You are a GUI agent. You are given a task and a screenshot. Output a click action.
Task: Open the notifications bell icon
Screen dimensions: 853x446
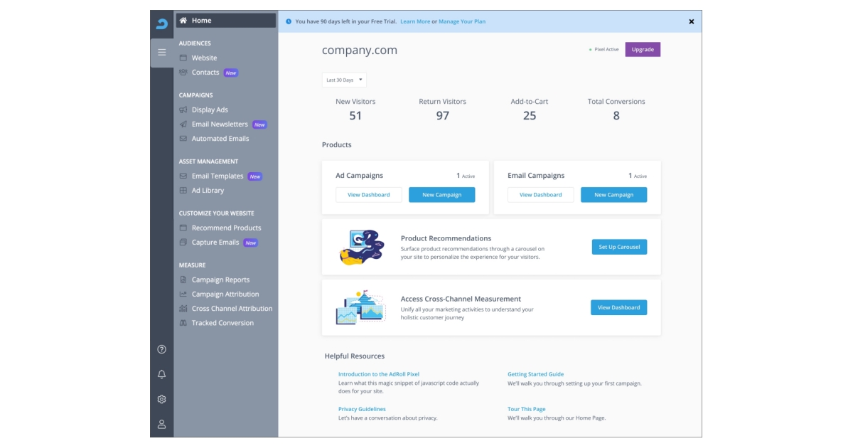tap(161, 374)
